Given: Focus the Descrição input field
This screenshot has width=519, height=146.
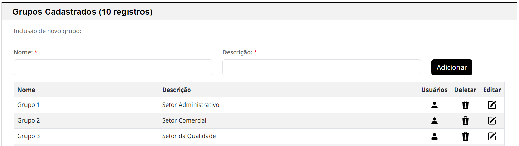Looking at the screenshot, I should tap(322, 67).
